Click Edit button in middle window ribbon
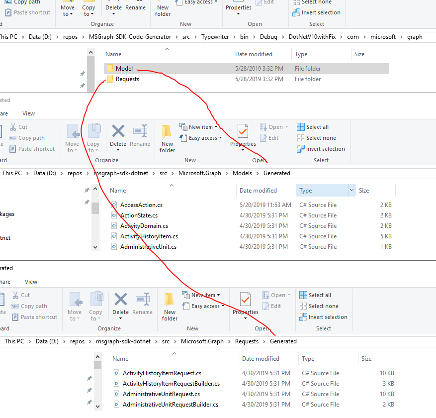The width and height of the screenshot is (436, 418). pos(269,138)
